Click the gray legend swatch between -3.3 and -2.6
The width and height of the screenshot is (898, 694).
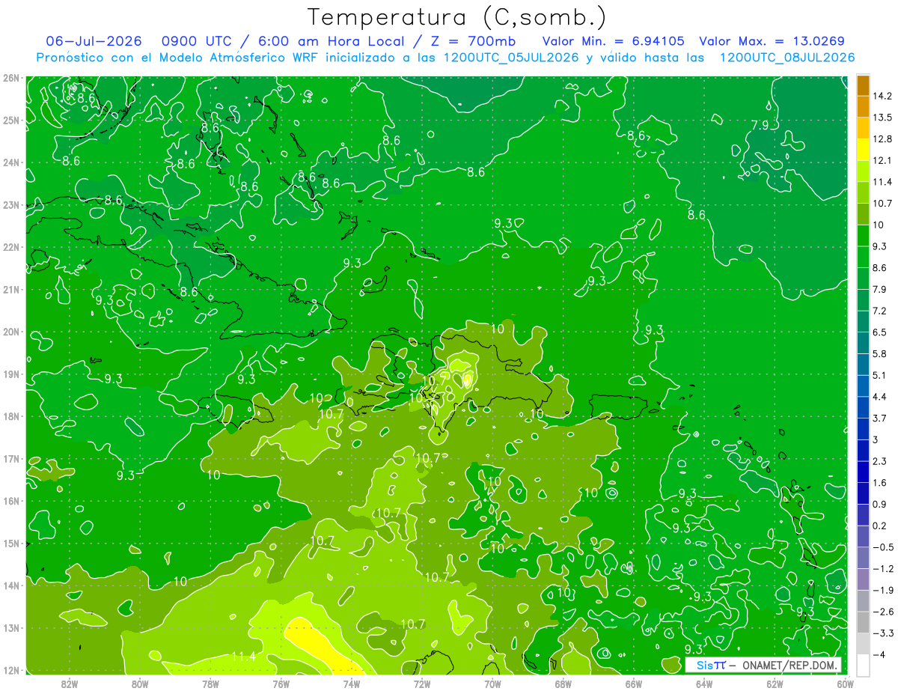[x=863, y=622]
